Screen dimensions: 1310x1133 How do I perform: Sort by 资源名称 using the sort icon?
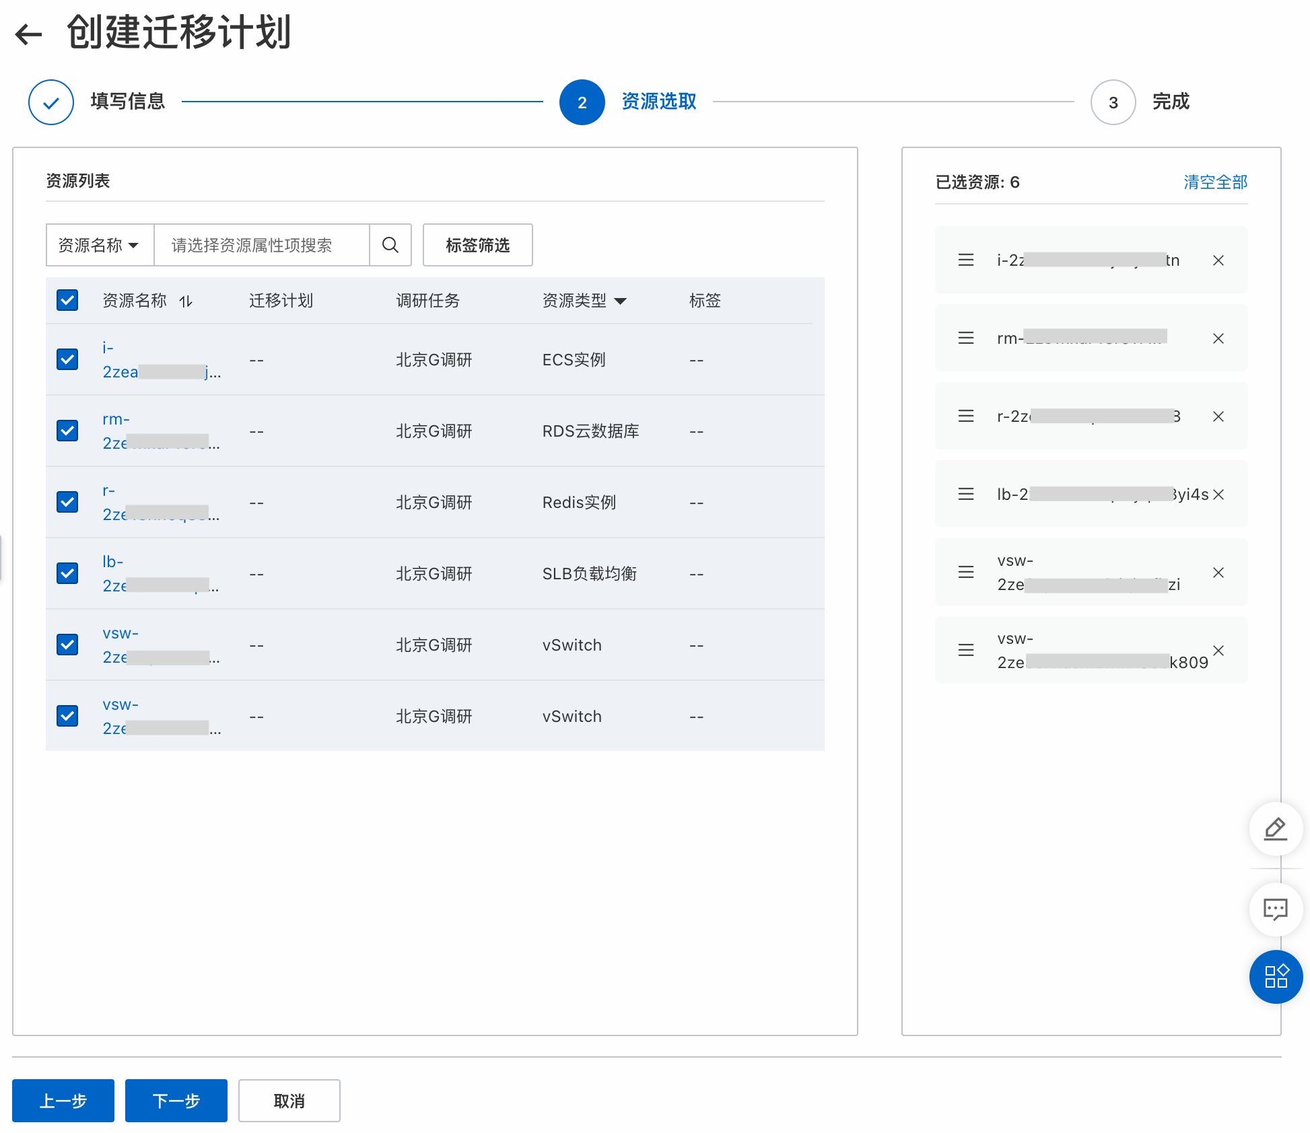(186, 301)
